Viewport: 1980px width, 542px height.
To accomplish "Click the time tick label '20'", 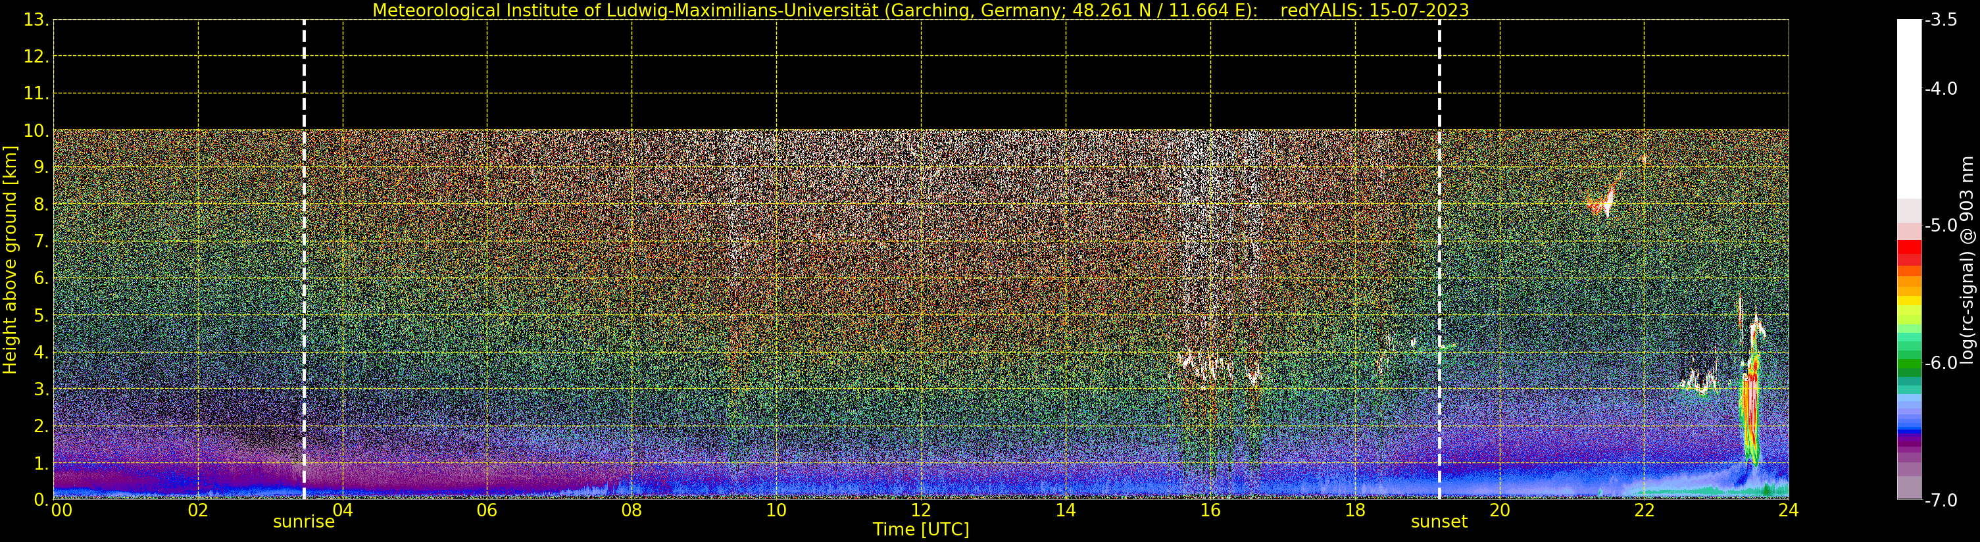I will (x=1500, y=510).
